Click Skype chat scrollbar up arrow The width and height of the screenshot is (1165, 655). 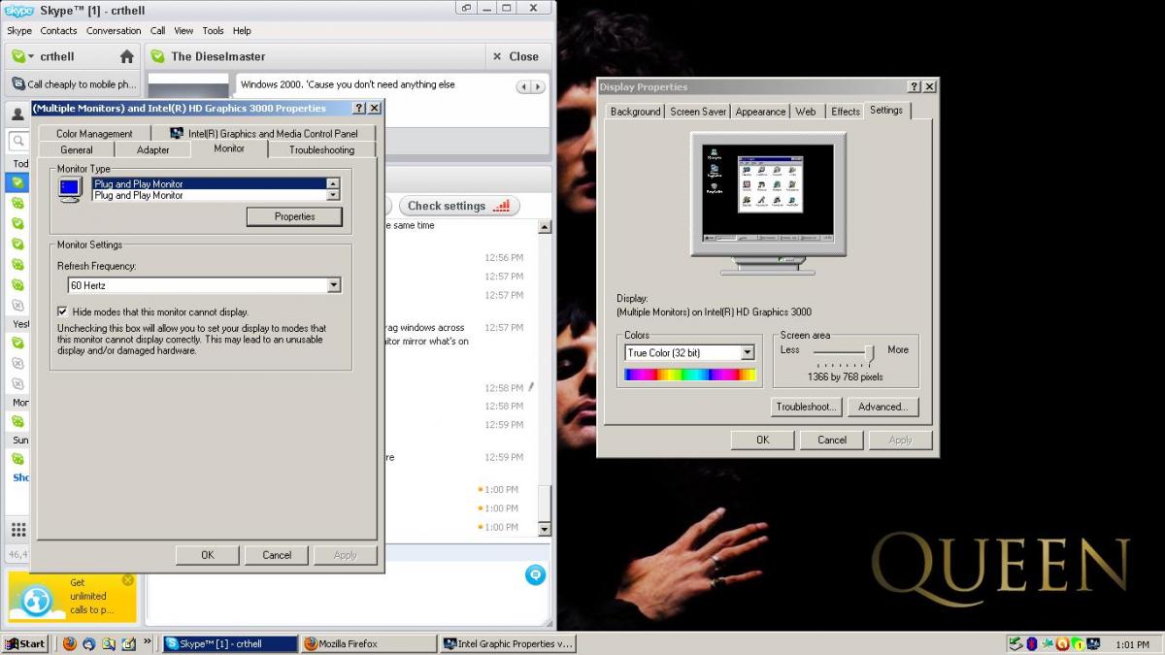pyautogui.click(x=544, y=227)
